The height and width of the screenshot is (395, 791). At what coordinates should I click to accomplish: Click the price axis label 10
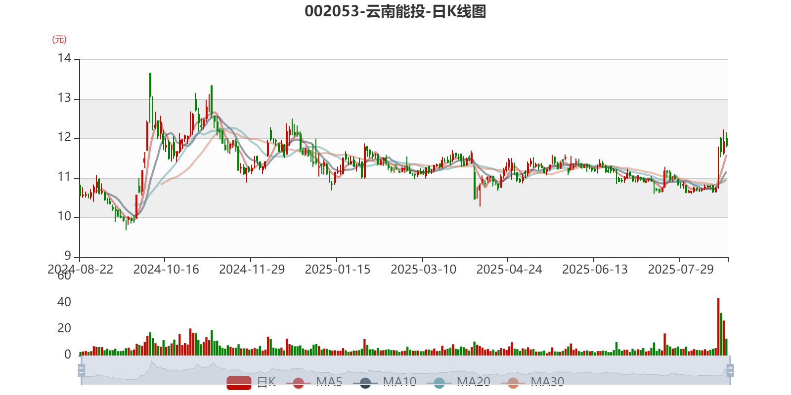(x=64, y=217)
